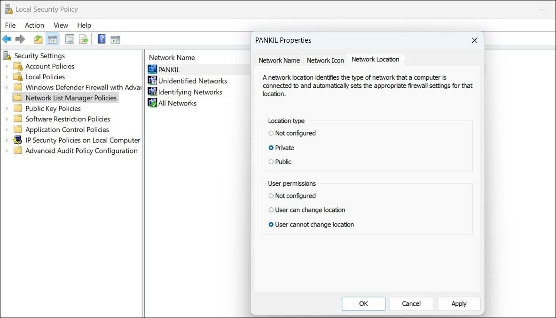
Task: Switch to the Network Icon tab
Action: [325, 61]
